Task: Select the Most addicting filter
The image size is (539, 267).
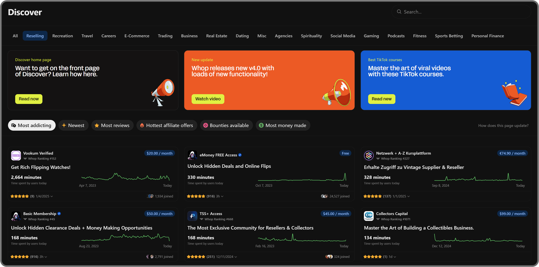Action: click(x=32, y=125)
